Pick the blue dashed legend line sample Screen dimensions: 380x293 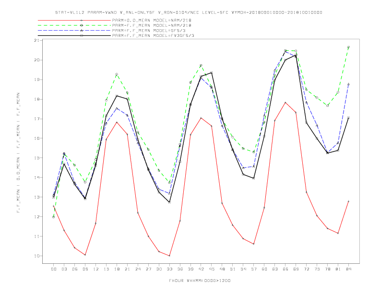74,31
